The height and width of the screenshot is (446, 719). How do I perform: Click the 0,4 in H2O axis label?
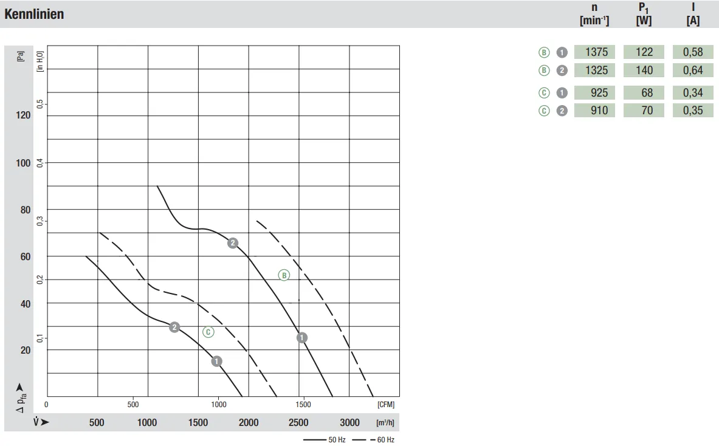click(x=40, y=163)
